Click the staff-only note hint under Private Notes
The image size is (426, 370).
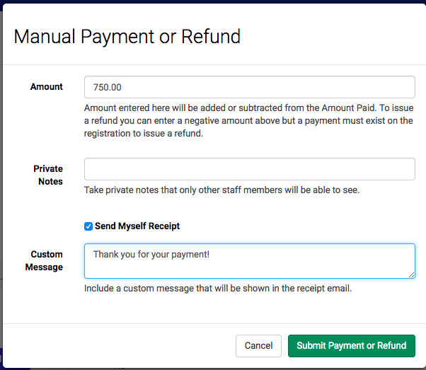tap(221, 190)
